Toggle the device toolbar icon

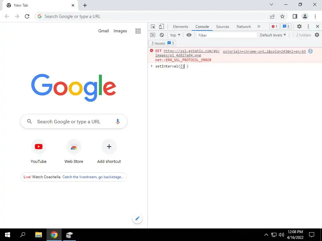coord(161,26)
